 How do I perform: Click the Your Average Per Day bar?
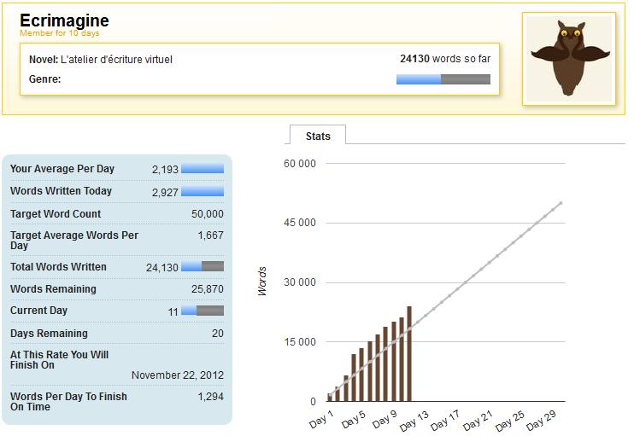[x=203, y=169]
